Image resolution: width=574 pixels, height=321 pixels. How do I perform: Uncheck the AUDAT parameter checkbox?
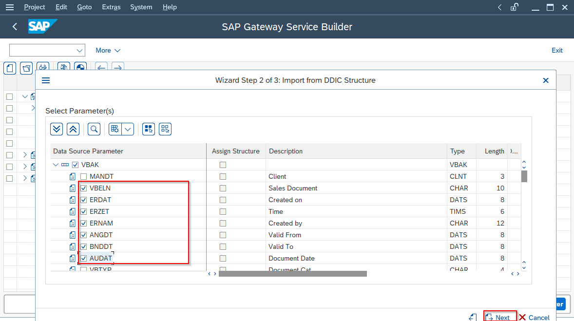pos(83,259)
